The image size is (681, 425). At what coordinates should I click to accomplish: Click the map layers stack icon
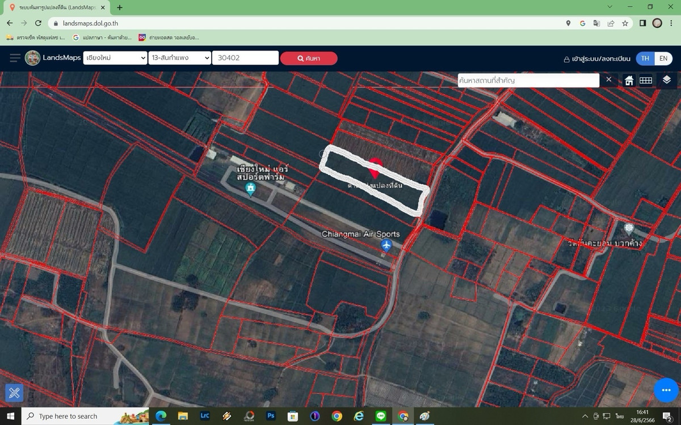[x=666, y=80]
